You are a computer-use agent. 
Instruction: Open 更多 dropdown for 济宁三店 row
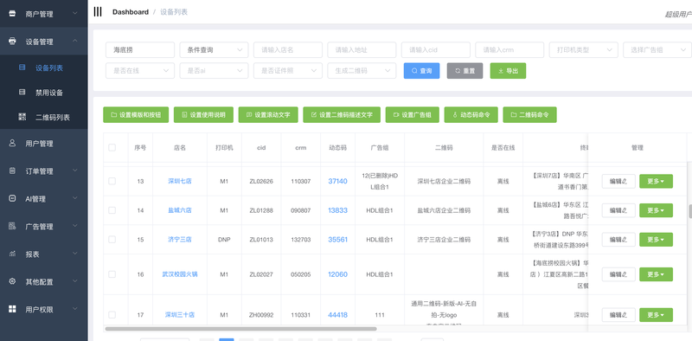coord(656,240)
